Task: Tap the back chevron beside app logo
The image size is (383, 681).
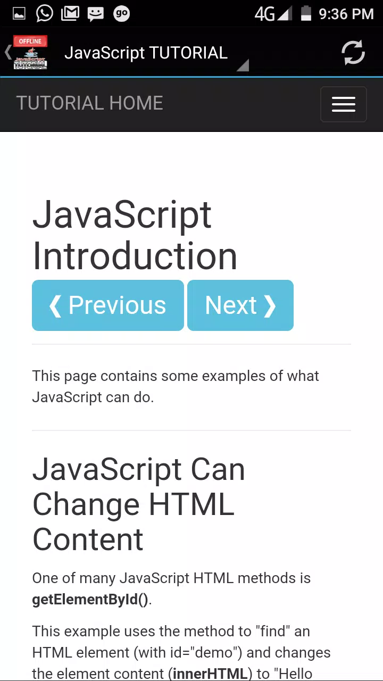Action: point(7,52)
